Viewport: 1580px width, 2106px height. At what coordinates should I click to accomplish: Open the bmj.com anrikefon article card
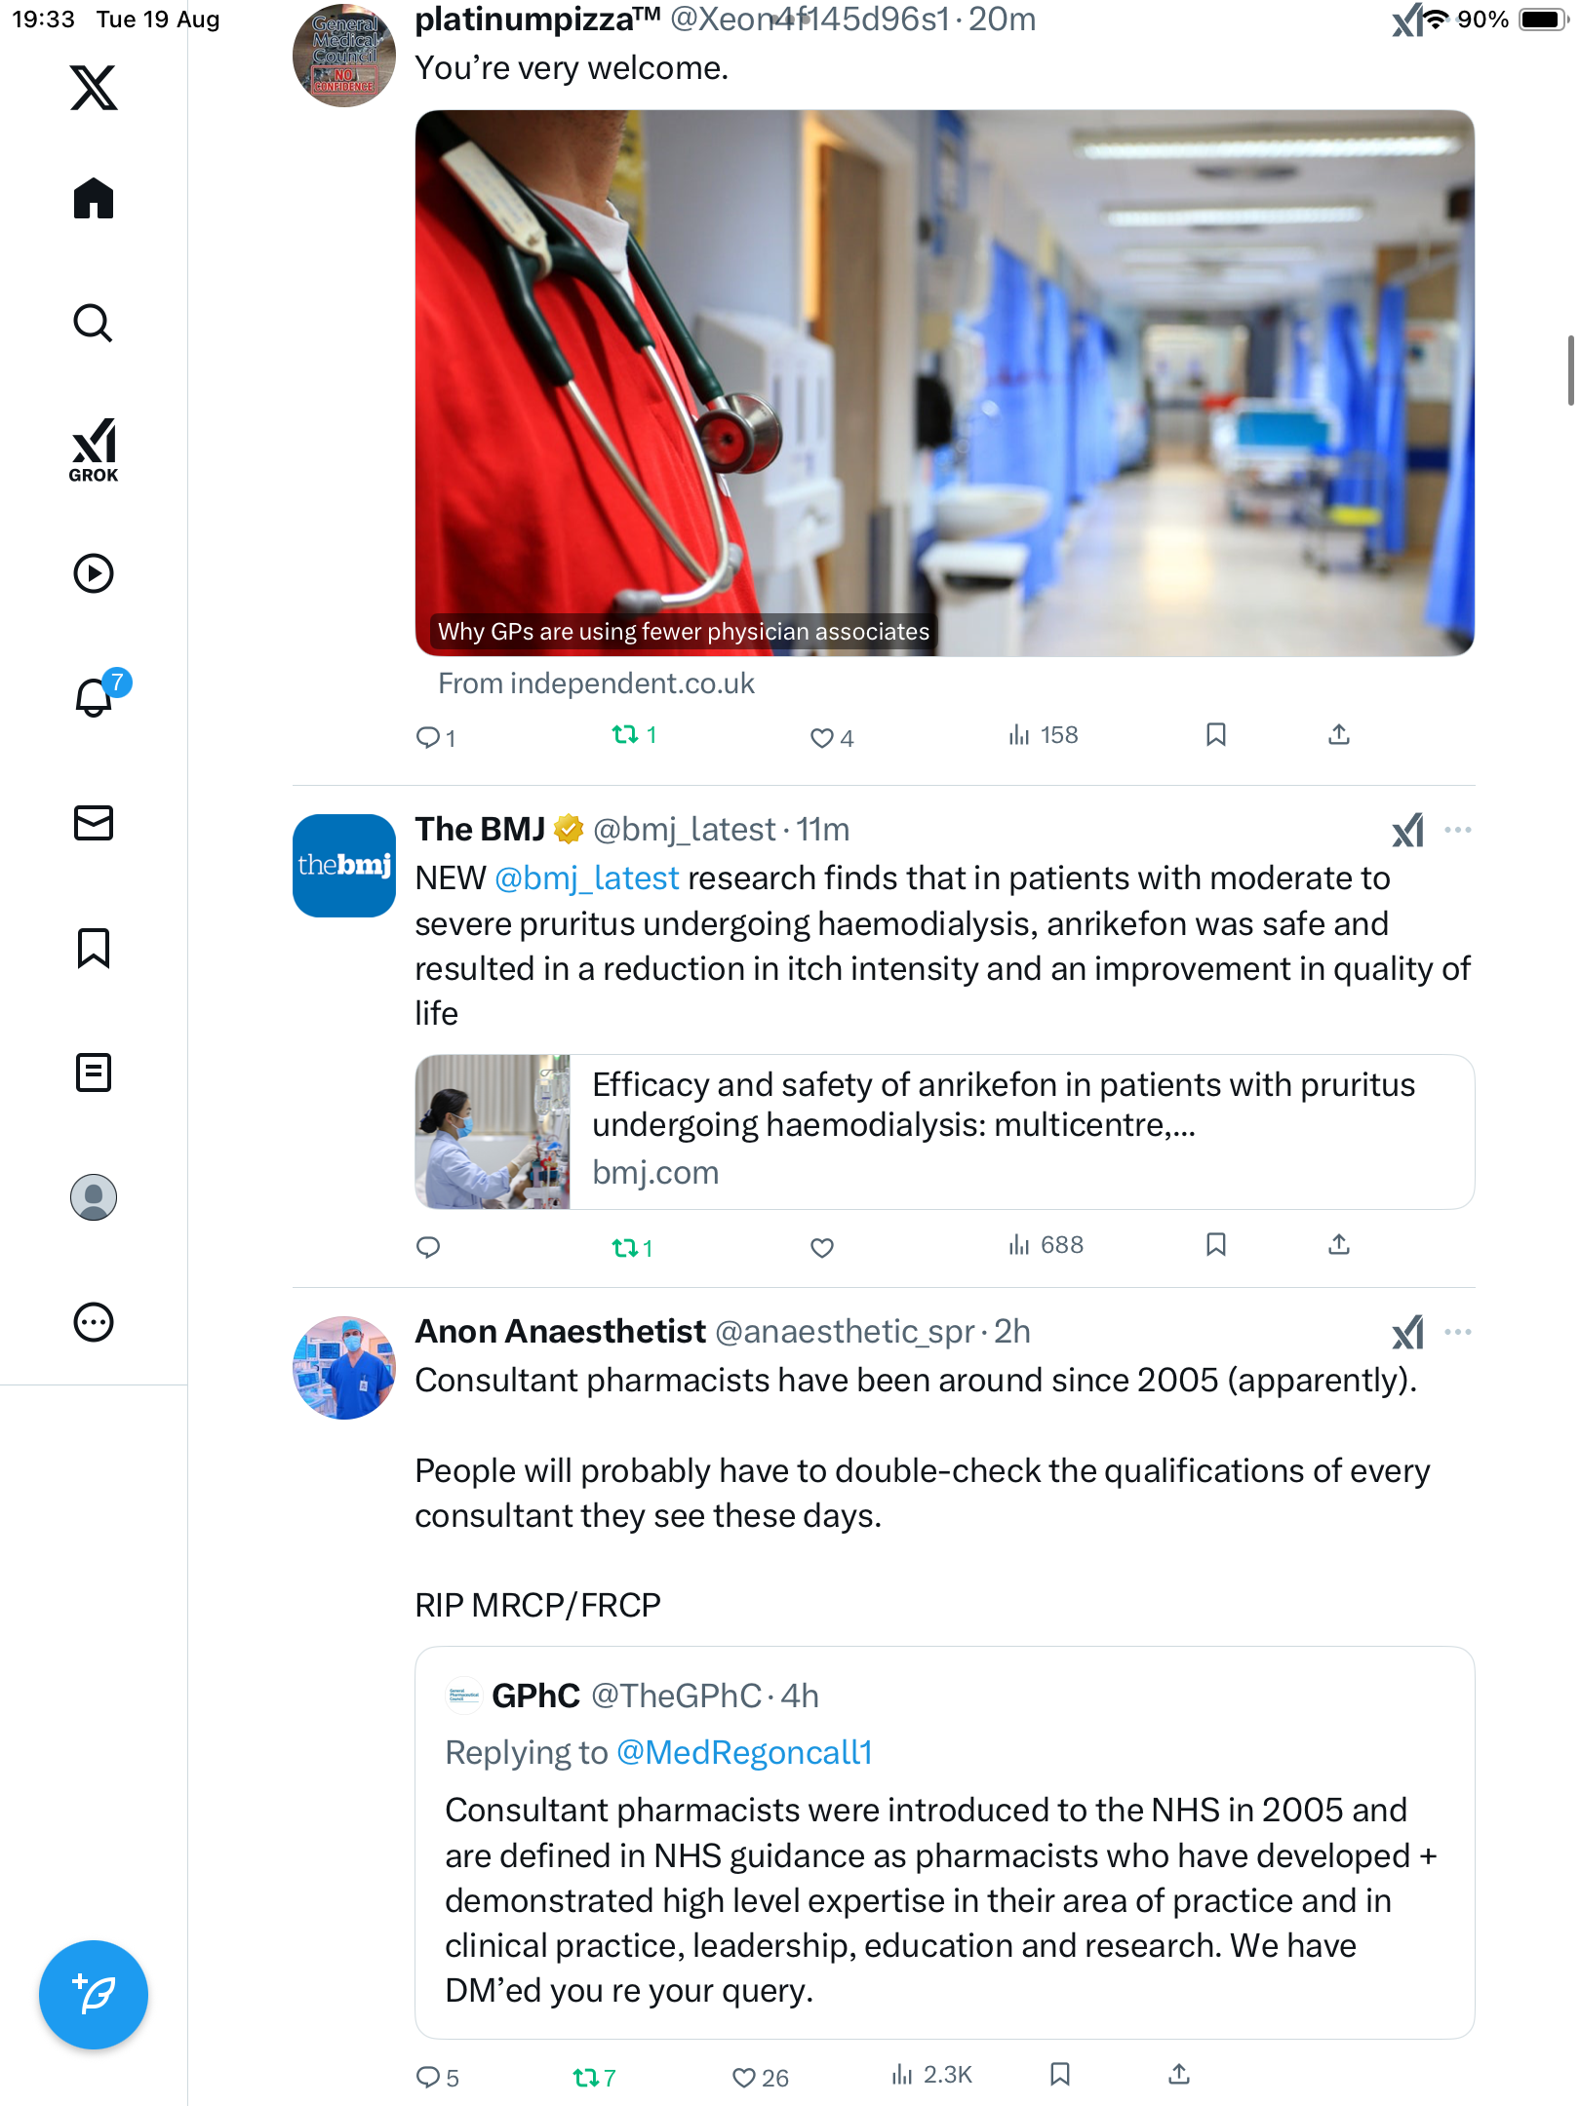click(x=944, y=1132)
